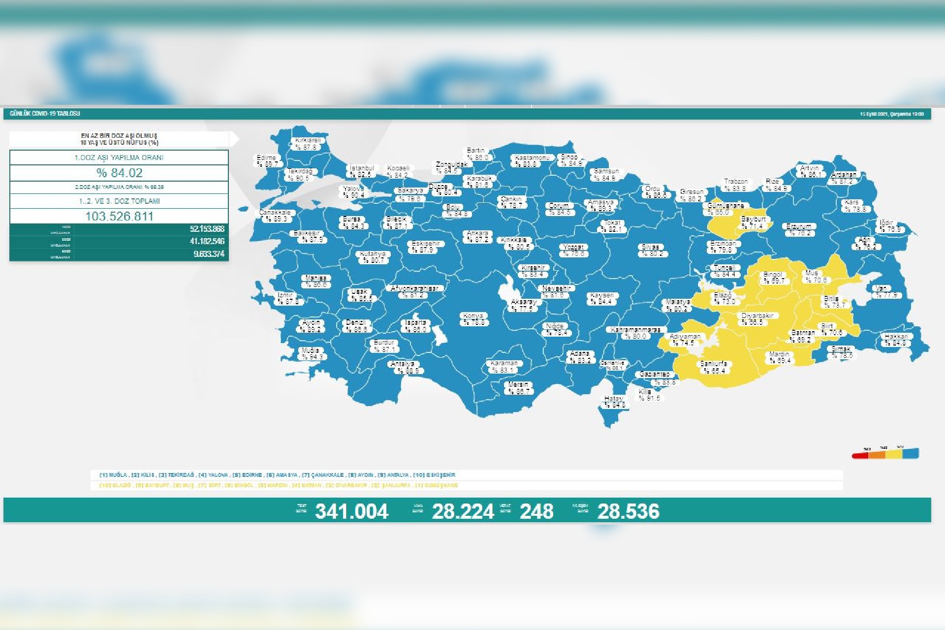Viewport: 945px width, 630px height.
Task: Click the Erzurum province label
Action: pyautogui.click(x=799, y=229)
